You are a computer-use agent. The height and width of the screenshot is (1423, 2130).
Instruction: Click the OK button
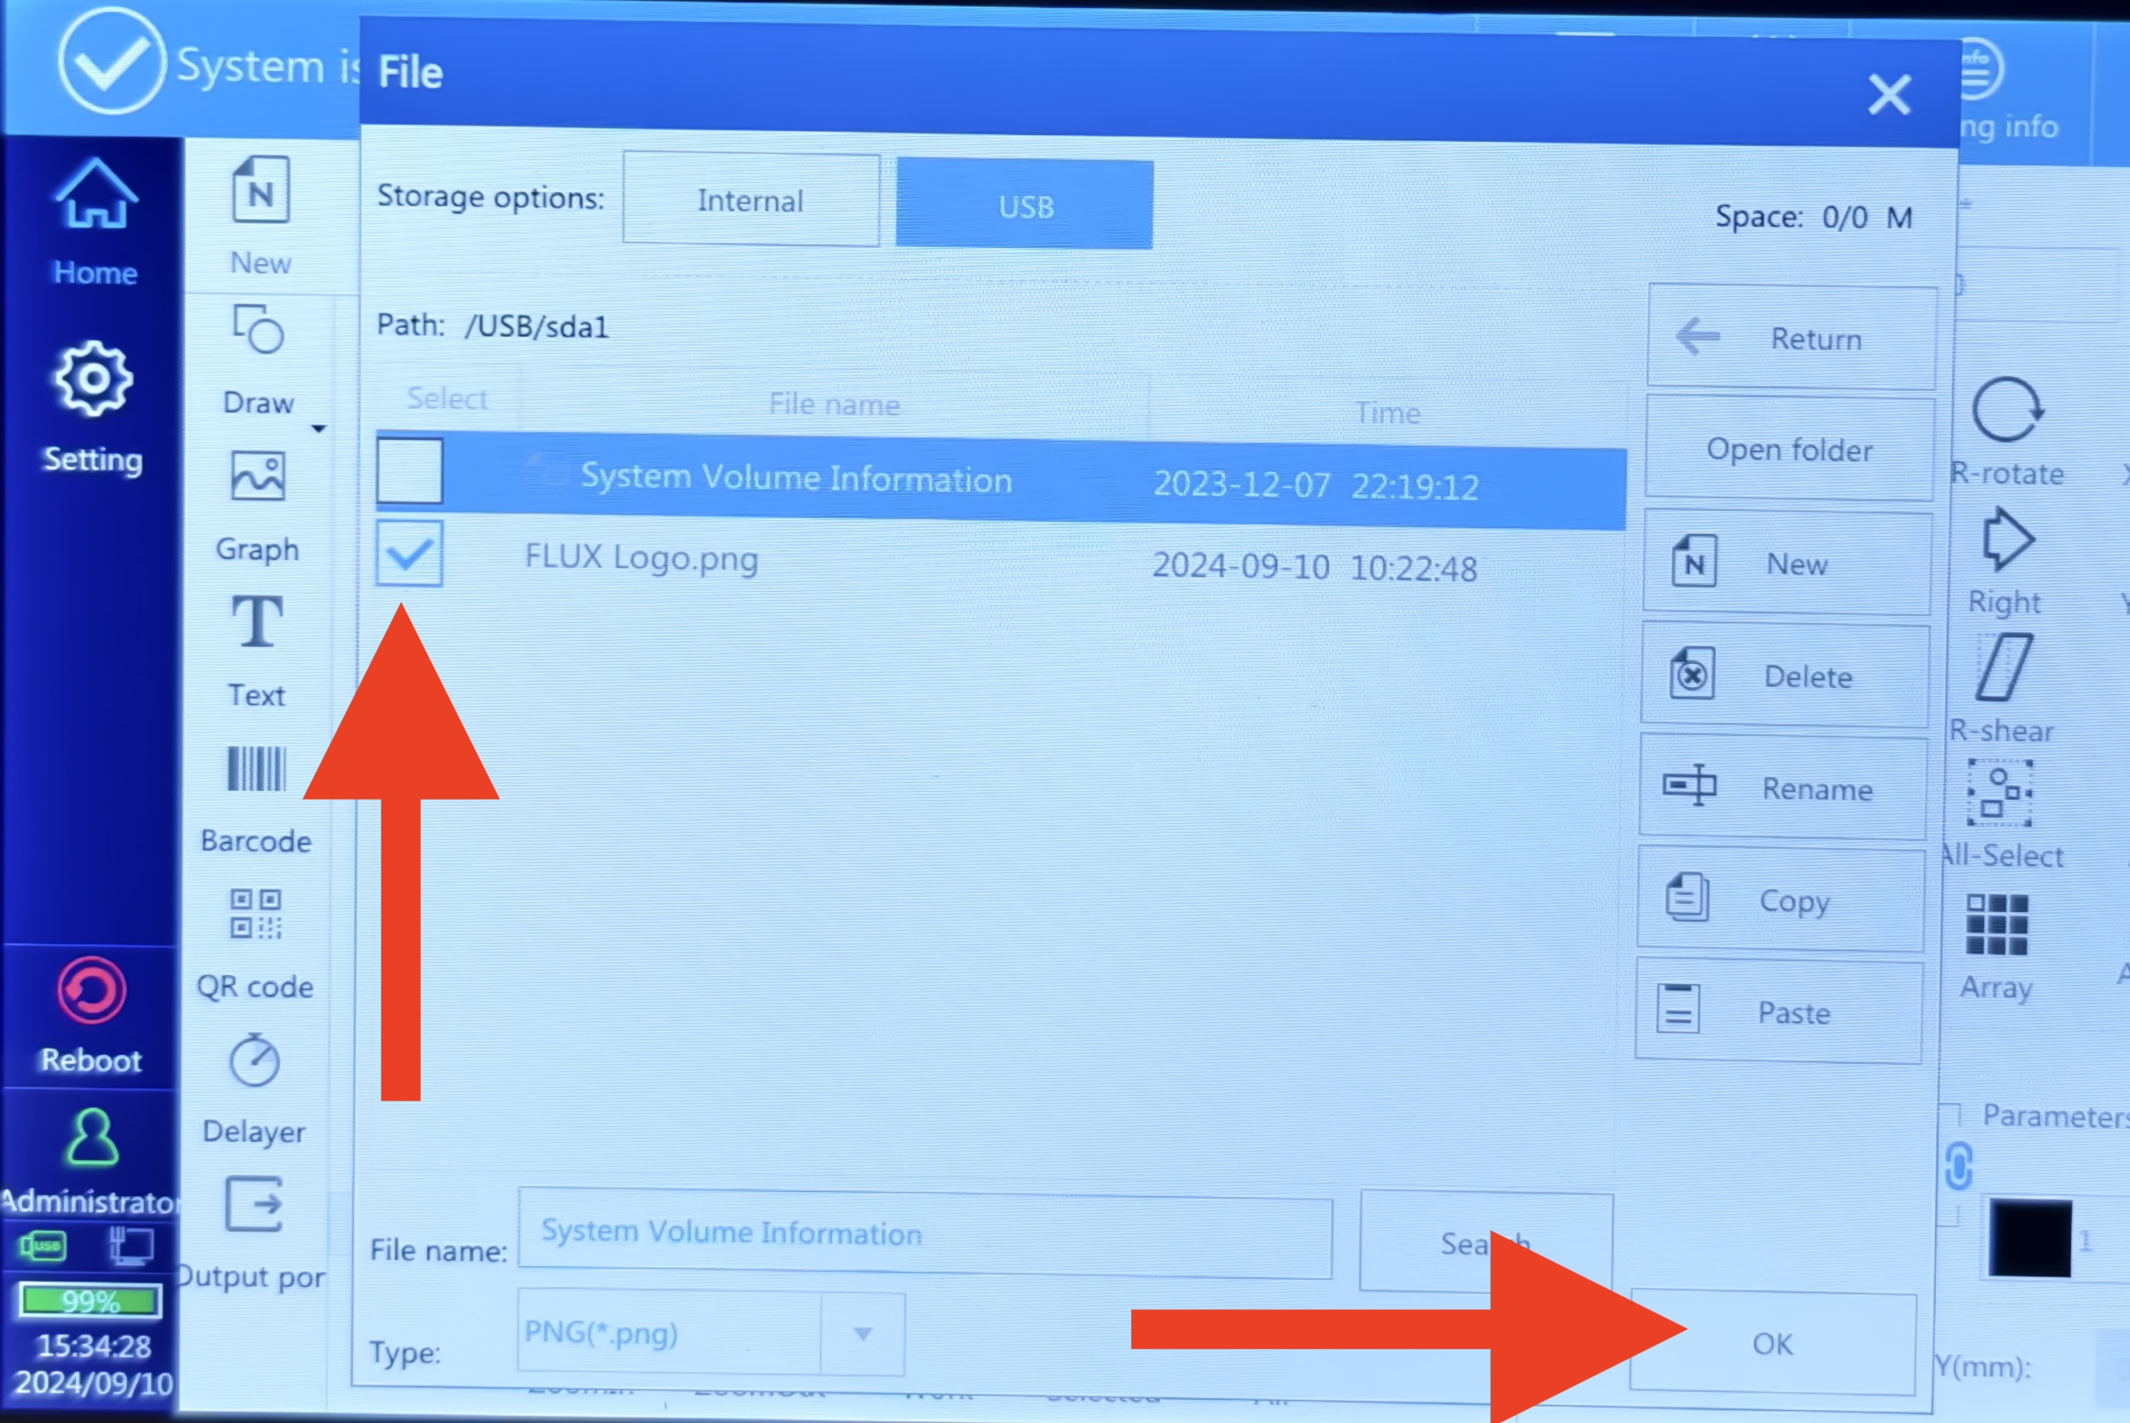(x=1772, y=1343)
